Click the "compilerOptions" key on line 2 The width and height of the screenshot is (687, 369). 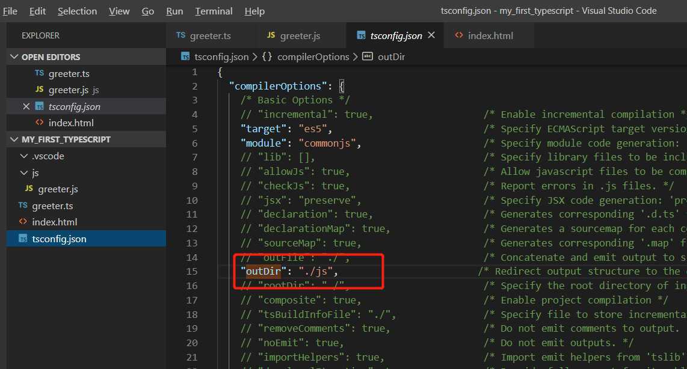point(278,86)
